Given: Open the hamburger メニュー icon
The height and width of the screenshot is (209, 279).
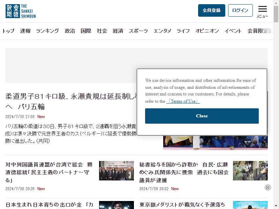Looking at the screenshot, I should pyautogui.click(x=262, y=11).
